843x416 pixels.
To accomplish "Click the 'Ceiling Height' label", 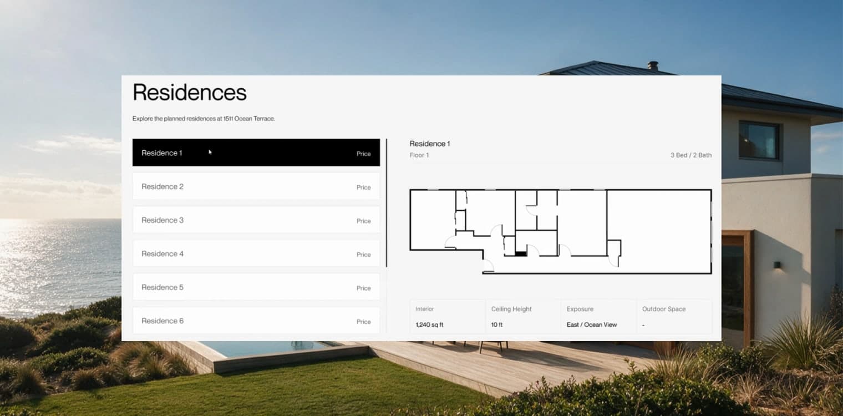I will pos(511,309).
